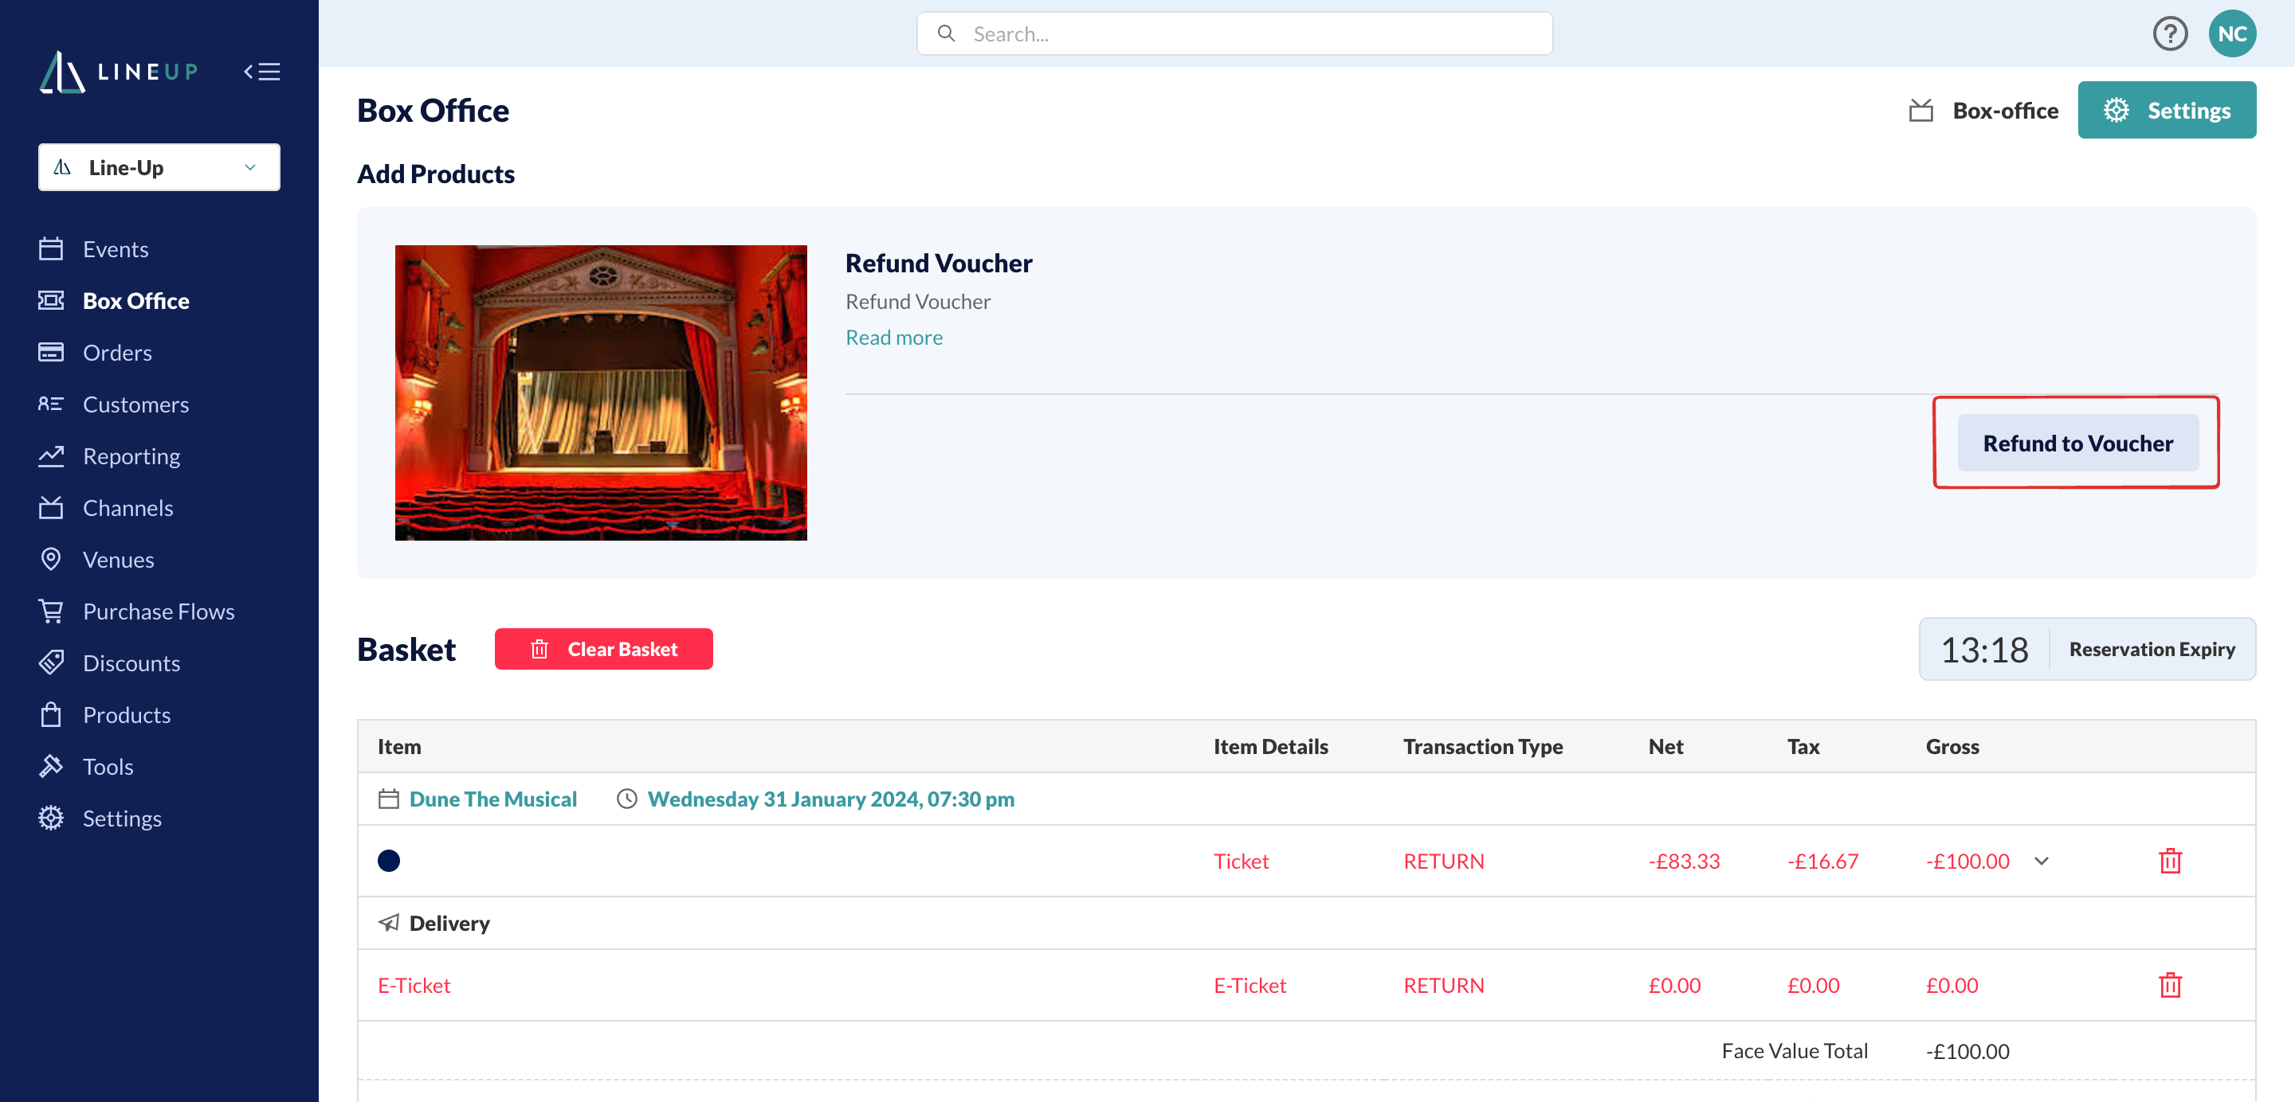Viewport: 2295px width, 1102px height.
Task: Click the Read more link
Action: click(893, 337)
